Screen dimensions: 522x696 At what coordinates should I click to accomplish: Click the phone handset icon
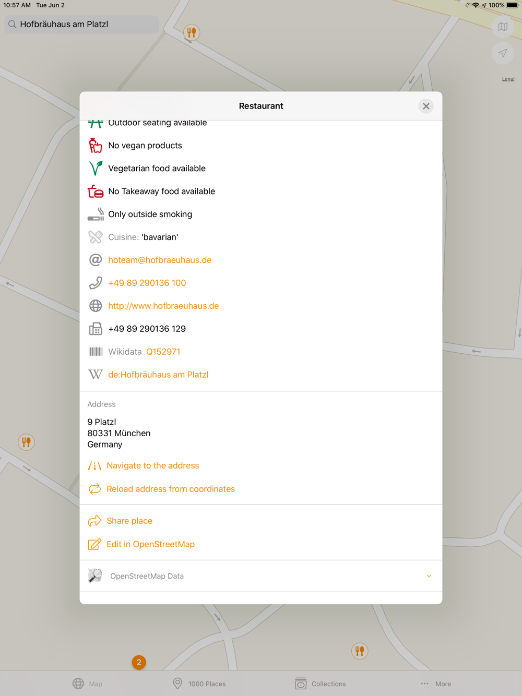[96, 283]
